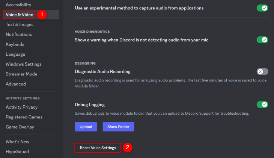Disable Debug Logging toggle

pyautogui.click(x=262, y=105)
